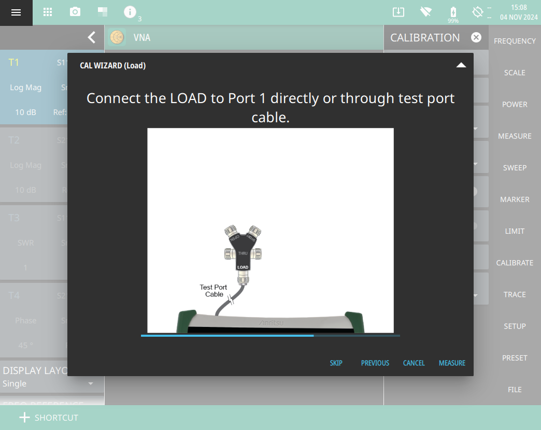The height and width of the screenshot is (430, 541).
Task: Click the calibration wizard progress bar
Action: pos(270,336)
